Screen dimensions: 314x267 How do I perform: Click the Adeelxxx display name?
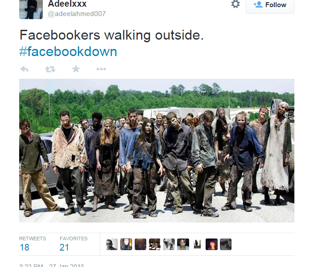click(67, 4)
